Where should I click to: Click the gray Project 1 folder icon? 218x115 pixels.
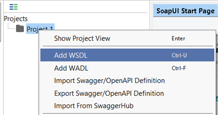20,28
